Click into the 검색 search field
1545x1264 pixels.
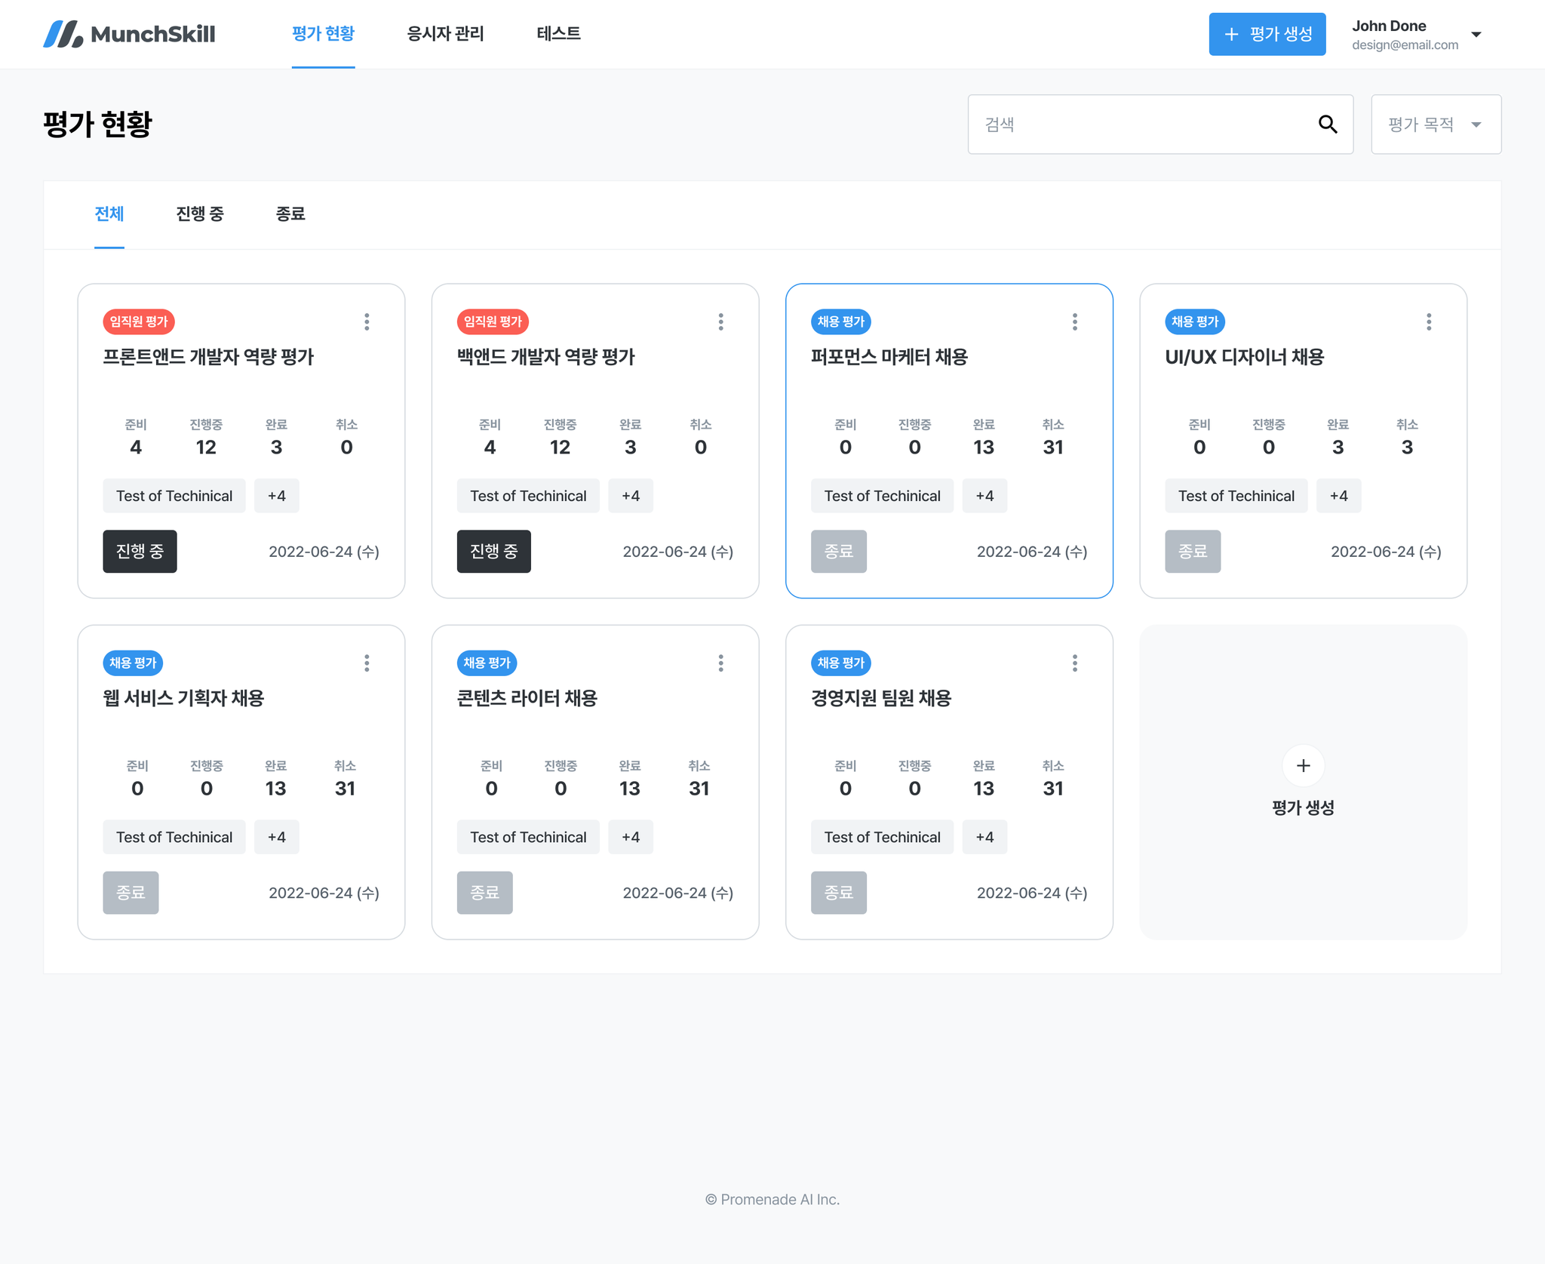coord(1139,125)
